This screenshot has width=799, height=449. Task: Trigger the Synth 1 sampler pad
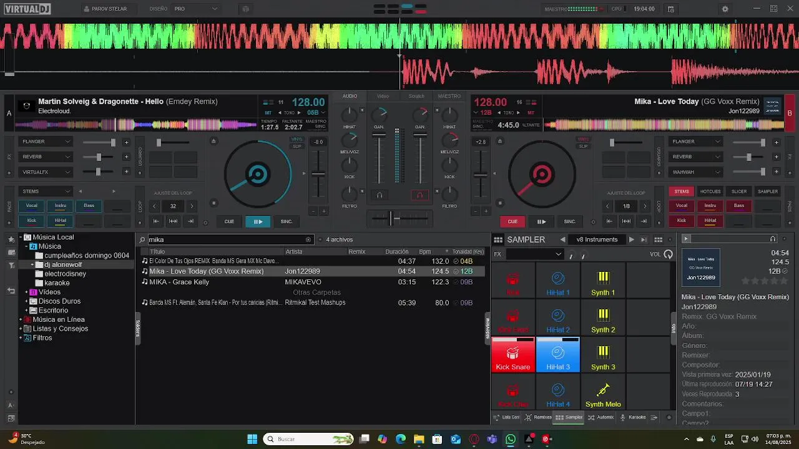pos(603,281)
